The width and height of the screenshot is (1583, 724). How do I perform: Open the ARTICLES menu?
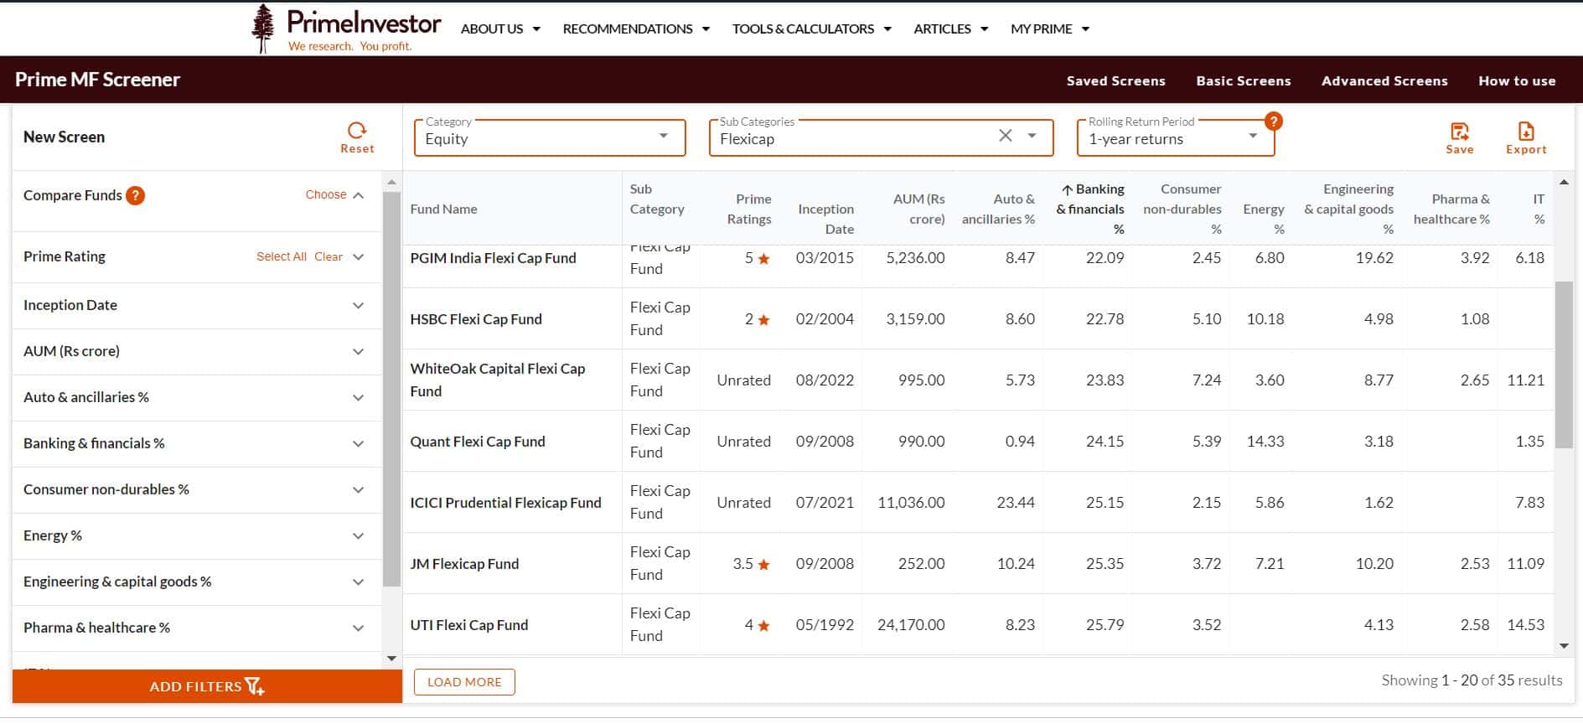tap(950, 28)
